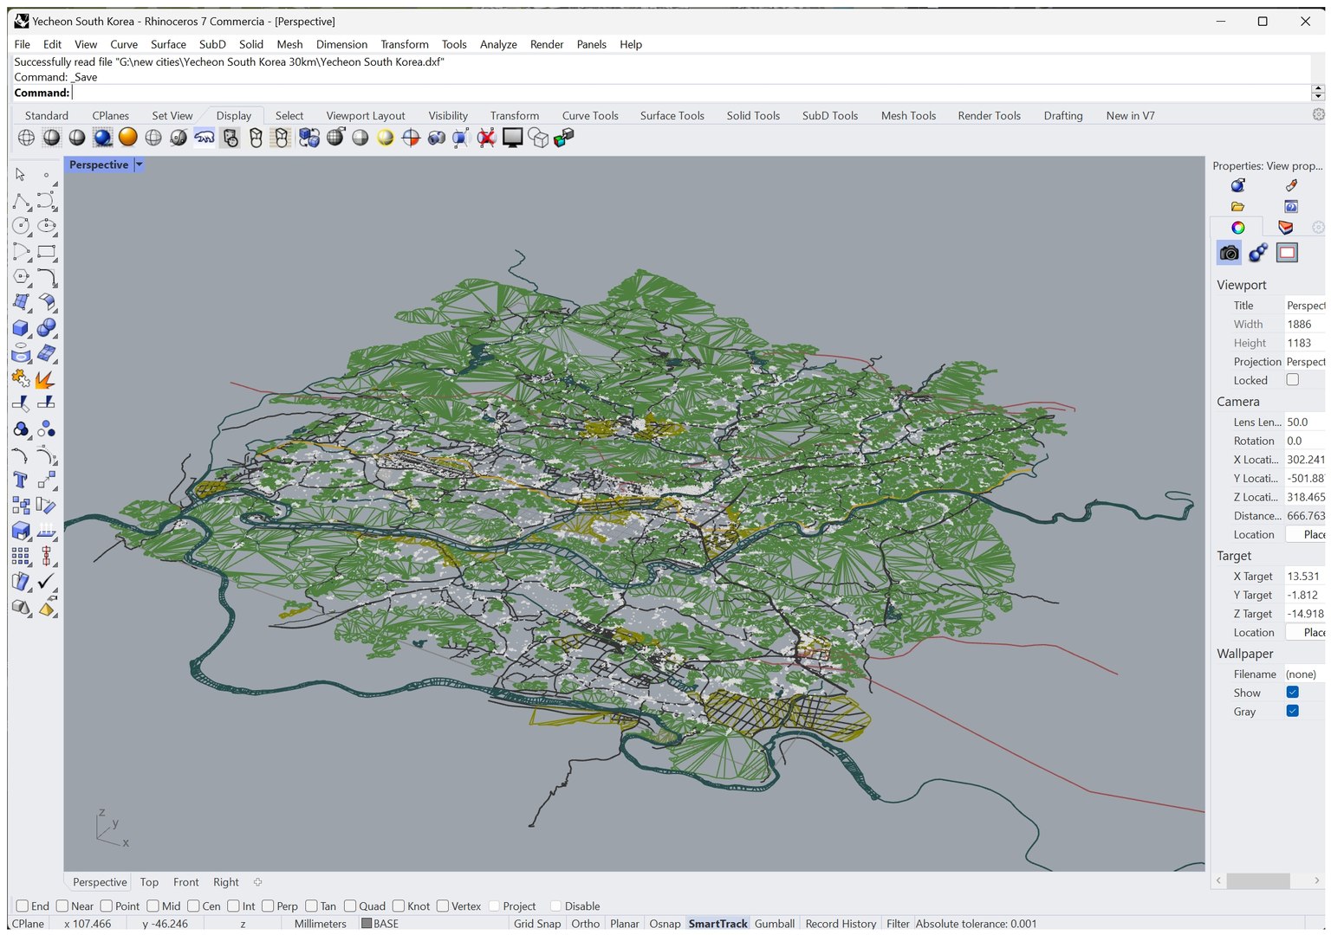Click the orange Rendered viewport sphere icon
This screenshot has width=1331, height=935.
128,138
